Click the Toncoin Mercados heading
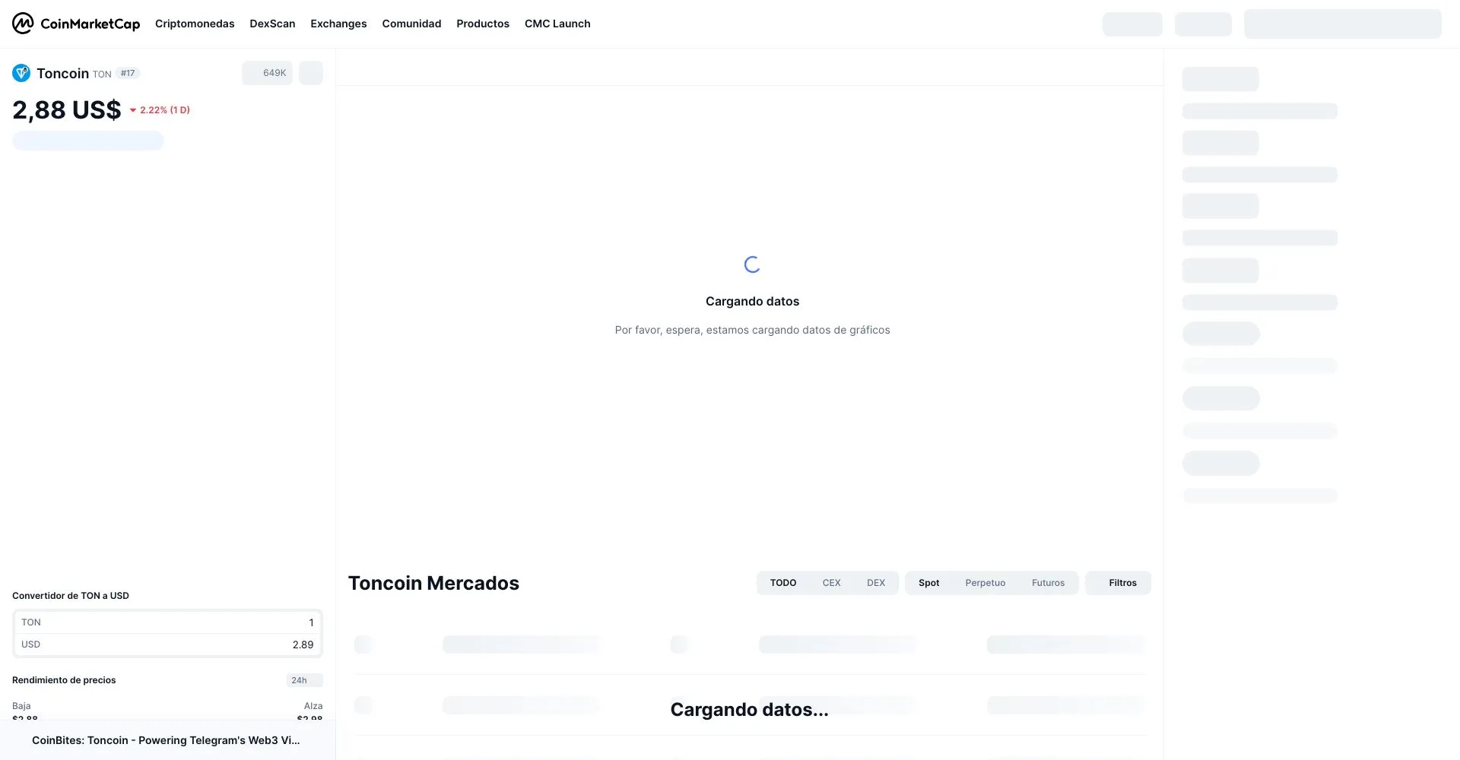This screenshot has width=1460, height=760. pyautogui.click(x=433, y=583)
